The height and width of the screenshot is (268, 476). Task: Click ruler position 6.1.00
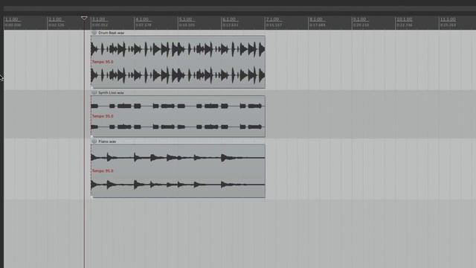pos(229,19)
